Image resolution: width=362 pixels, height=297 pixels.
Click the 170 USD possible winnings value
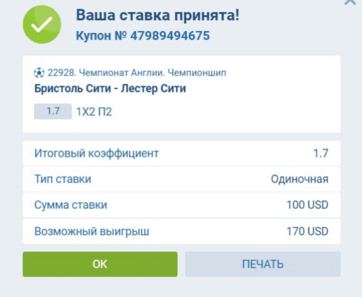coord(307,231)
